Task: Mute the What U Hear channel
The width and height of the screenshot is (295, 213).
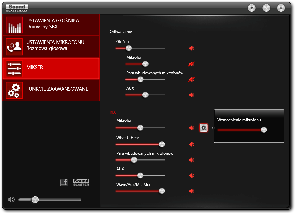Action: 191,144
